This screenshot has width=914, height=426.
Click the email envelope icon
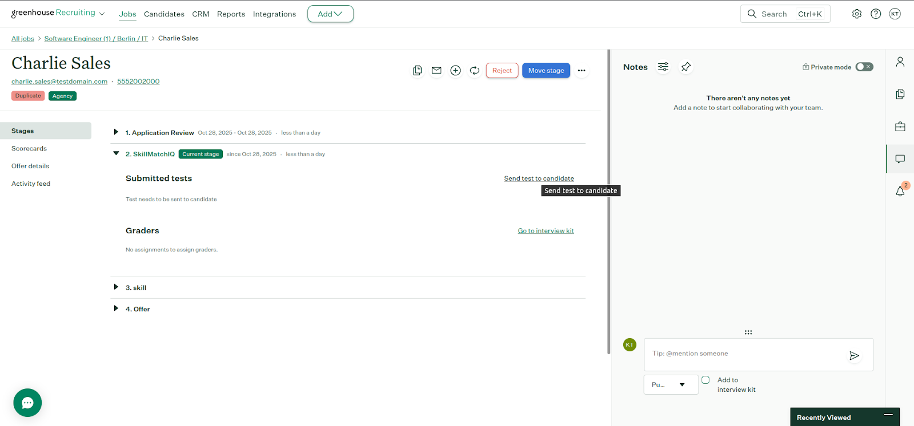pyautogui.click(x=436, y=71)
